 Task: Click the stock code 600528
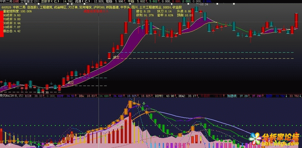6,8
